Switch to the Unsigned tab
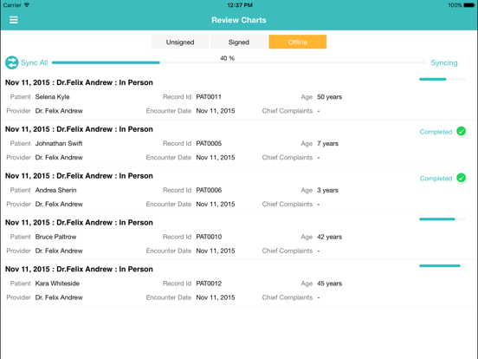The height and width of the screenshot is (359, 478). coord(180,42)
